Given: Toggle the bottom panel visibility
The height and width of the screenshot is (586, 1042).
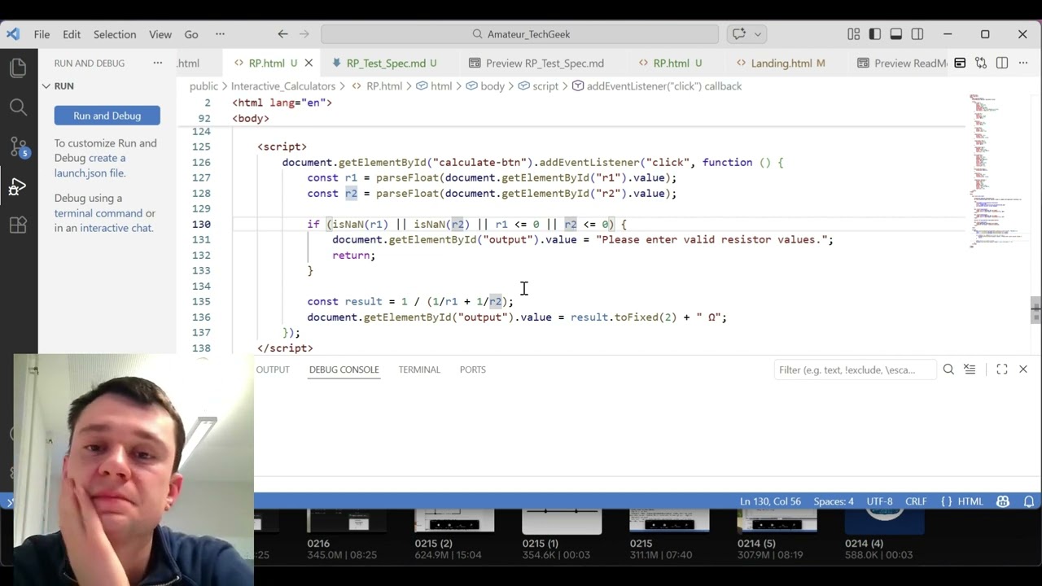Looking at the screenshot, I should (x=895, y=34).
